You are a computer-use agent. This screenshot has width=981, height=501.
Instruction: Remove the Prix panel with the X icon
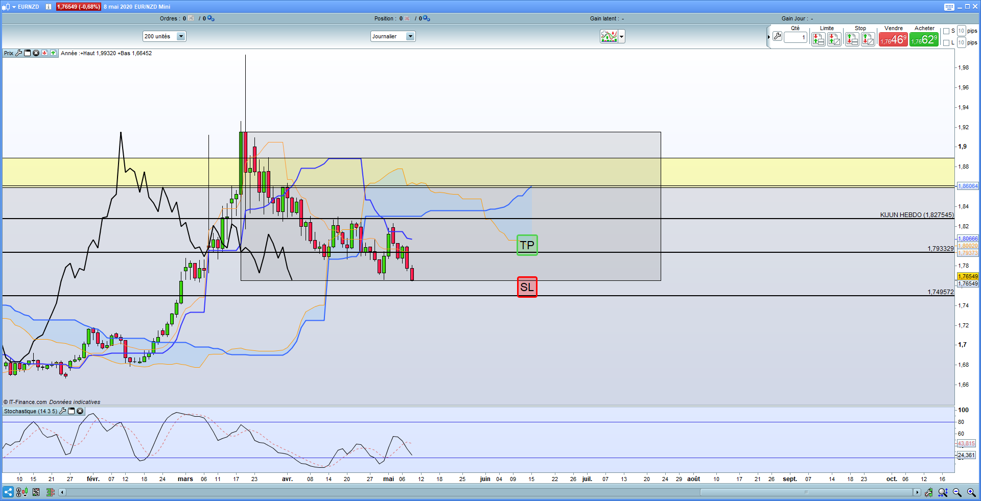pyautogui.click(x=36, y=53)
